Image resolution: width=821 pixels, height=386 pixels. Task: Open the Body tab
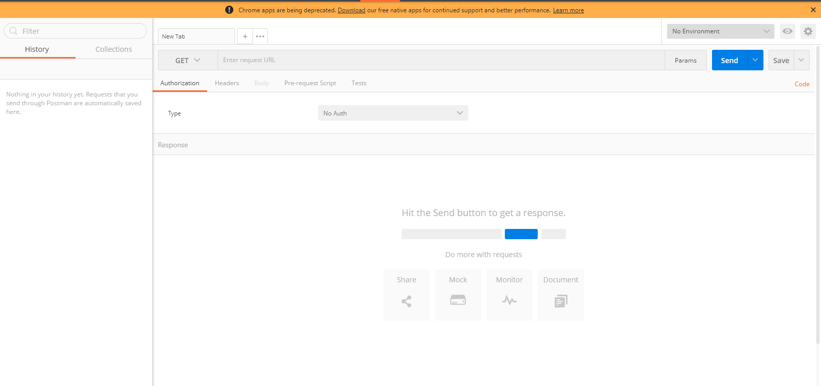point(262,83)
